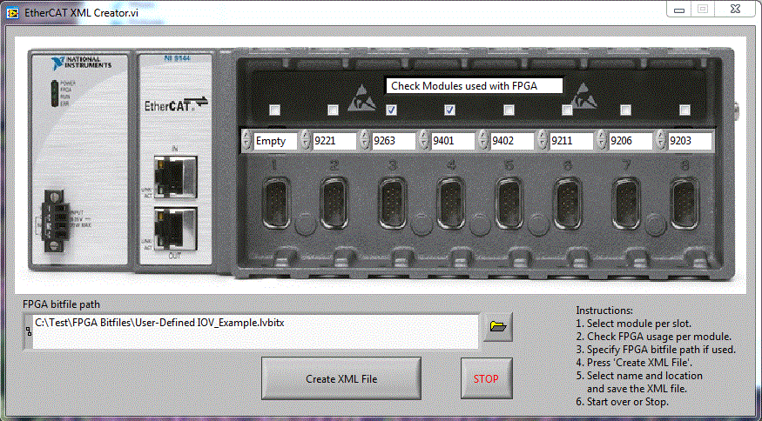
Task: Change slot 7 module using the 9206 stepper arrows
Action: 602,141
